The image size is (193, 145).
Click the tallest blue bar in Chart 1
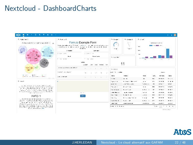[168, 53]
